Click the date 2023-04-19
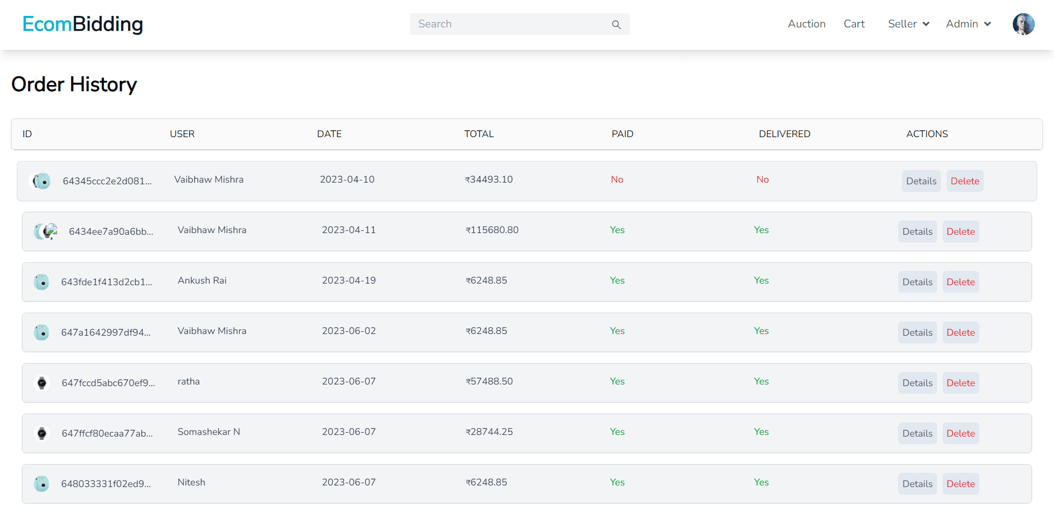 pos(349,280)
